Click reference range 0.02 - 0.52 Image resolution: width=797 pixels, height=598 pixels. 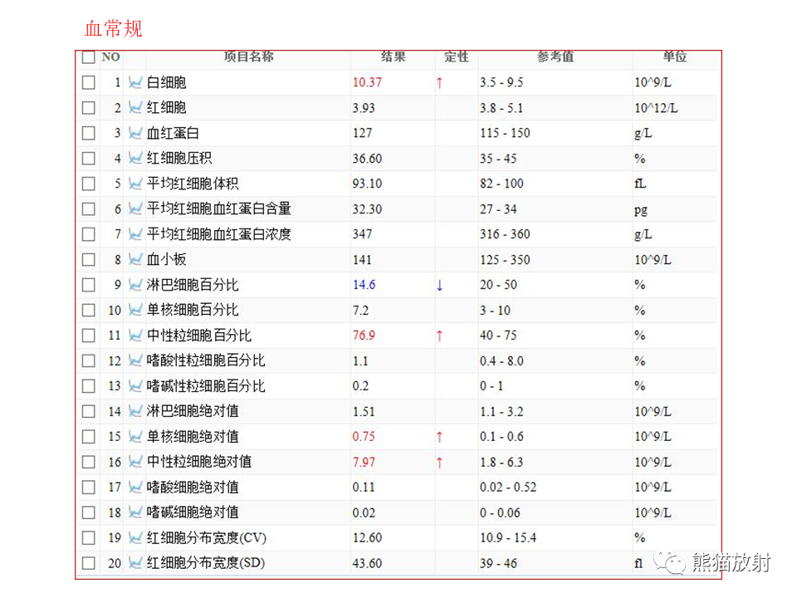tap(508, 488)
